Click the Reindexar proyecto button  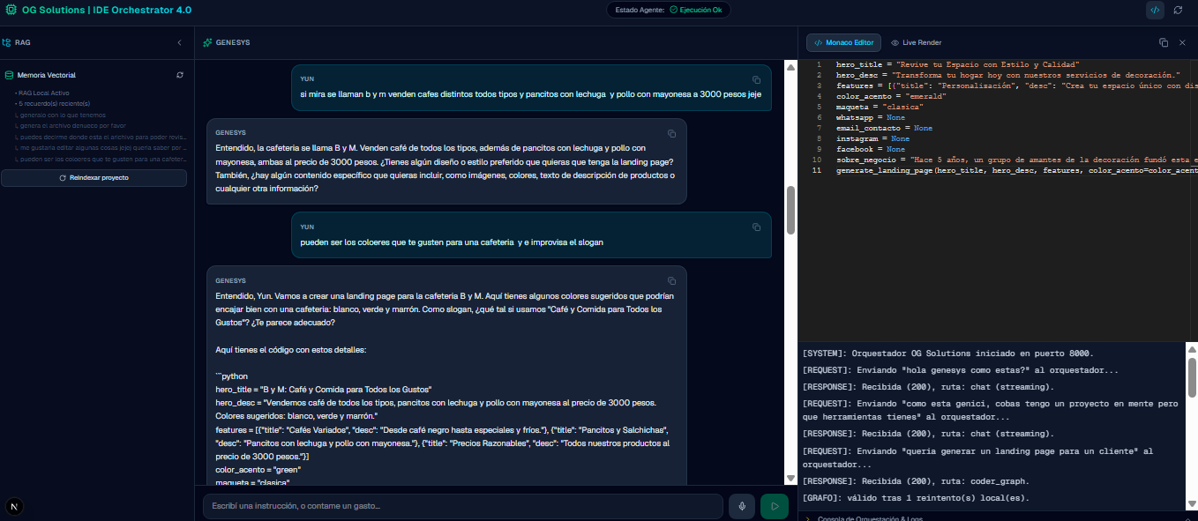tap(94, 178)
